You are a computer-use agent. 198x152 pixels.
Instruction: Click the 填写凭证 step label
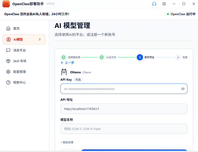tap(149, 57)
